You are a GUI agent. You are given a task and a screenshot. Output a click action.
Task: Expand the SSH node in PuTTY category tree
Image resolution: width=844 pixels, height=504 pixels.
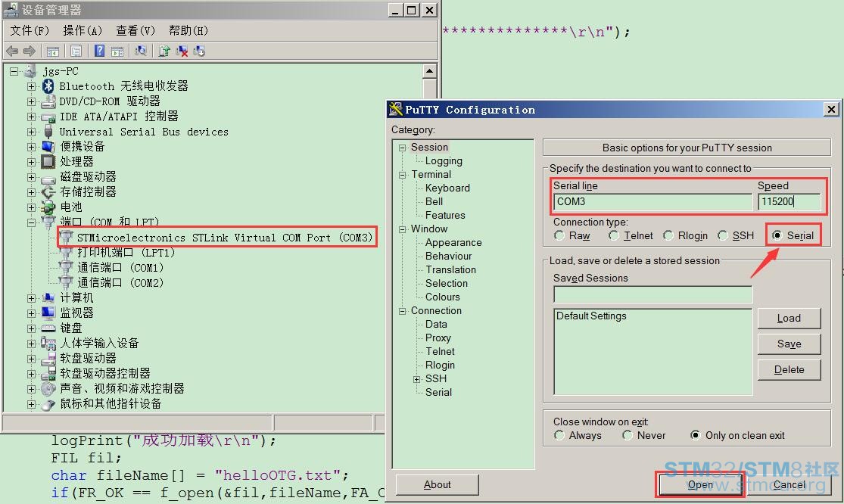pos(416,379)
